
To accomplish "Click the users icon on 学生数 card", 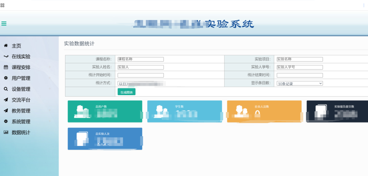I will coord(162,112).
